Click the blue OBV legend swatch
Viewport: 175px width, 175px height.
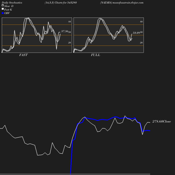3,13
